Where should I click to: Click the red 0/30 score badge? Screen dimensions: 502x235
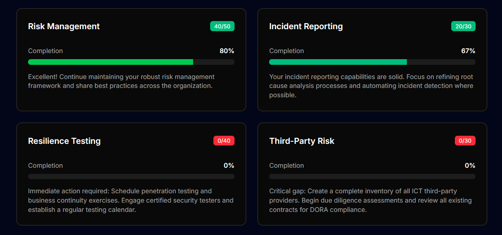465,141
